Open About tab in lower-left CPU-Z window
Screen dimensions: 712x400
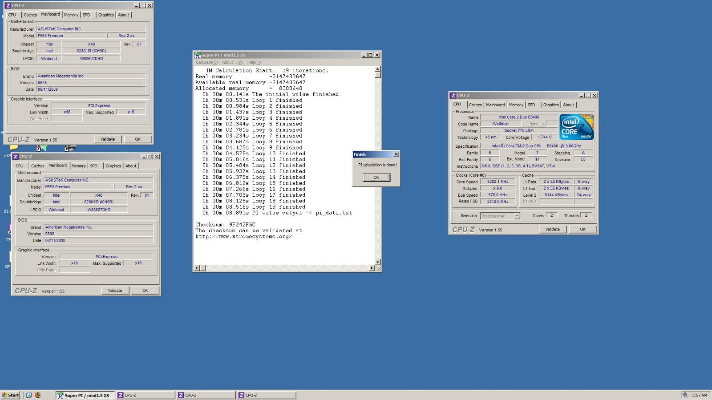tap(131, 166)
